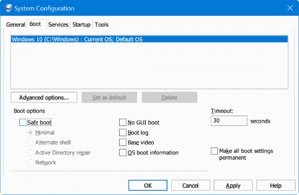Switch to the General tab
Image resolution: width=299 pixels, height=195 pixels.
pyautogui.click(x=15, y=25)
